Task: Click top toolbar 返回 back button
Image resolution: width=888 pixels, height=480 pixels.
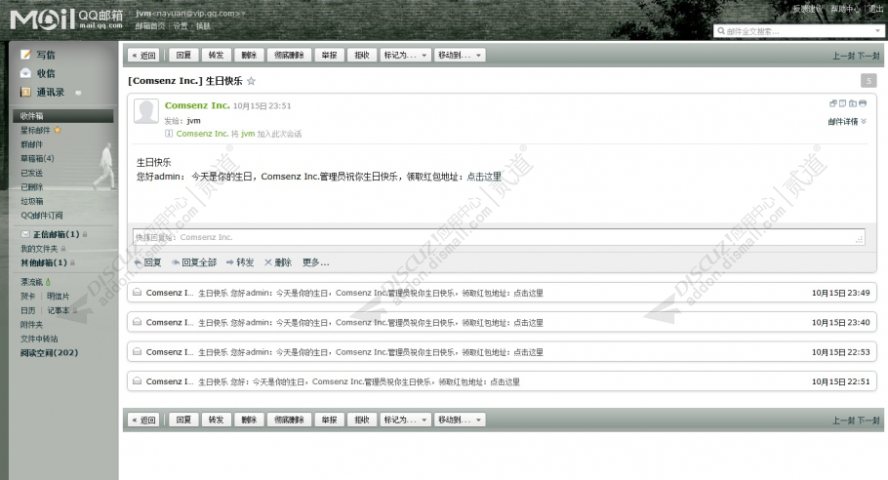Action: [143, 55]
